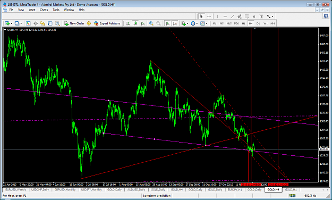
Task: Switch to M5 timeframe
Action: click(222, 23)
